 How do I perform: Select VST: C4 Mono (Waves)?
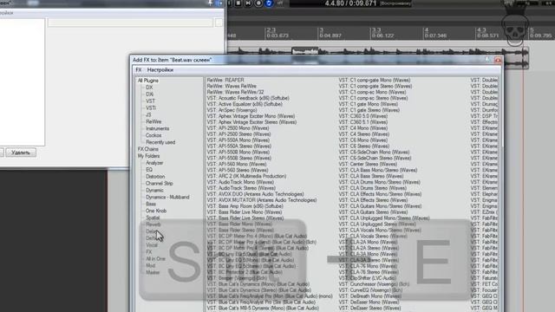(x=363, y=128)
